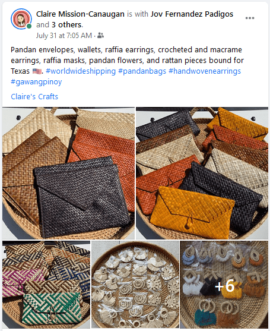Open the #worldwideshipping hashtag
Image resolution: width=270 pixels, height=331 pixels.
tap(81, 71)
